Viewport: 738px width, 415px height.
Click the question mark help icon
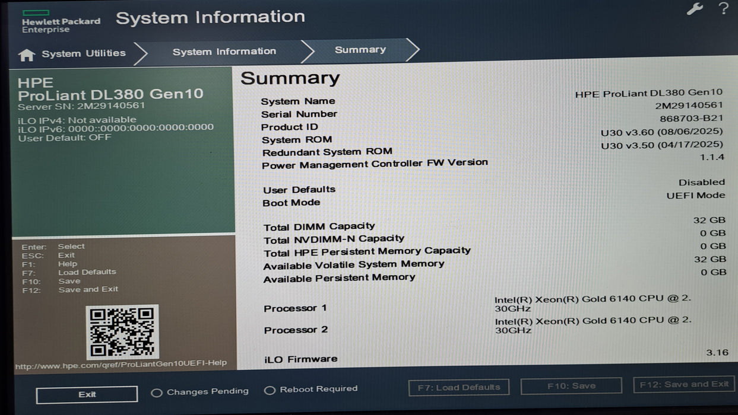pyautogui.click(x=723, y=8)
